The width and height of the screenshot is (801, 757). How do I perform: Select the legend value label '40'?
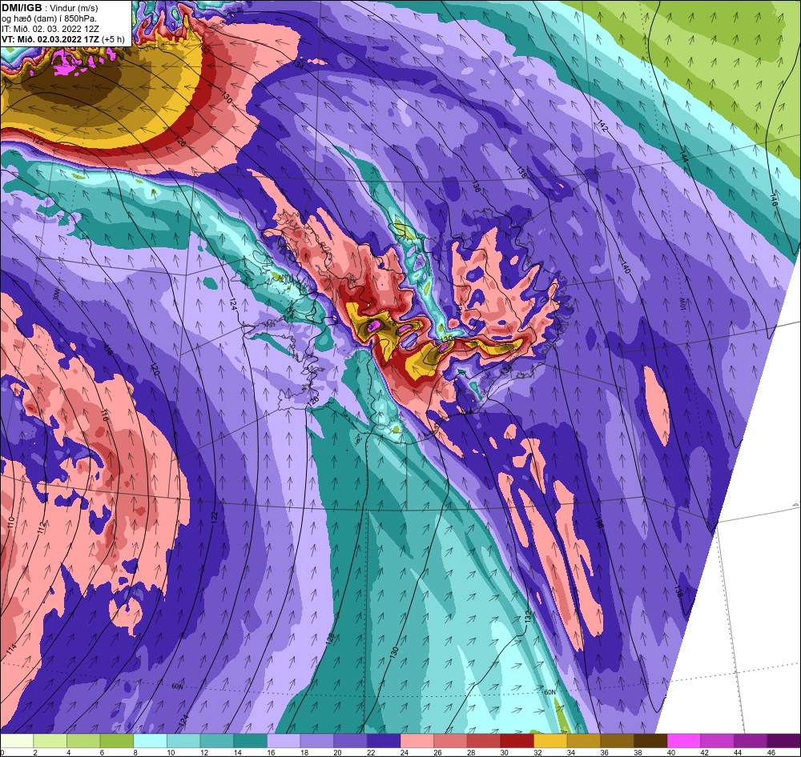click(670, 752)
